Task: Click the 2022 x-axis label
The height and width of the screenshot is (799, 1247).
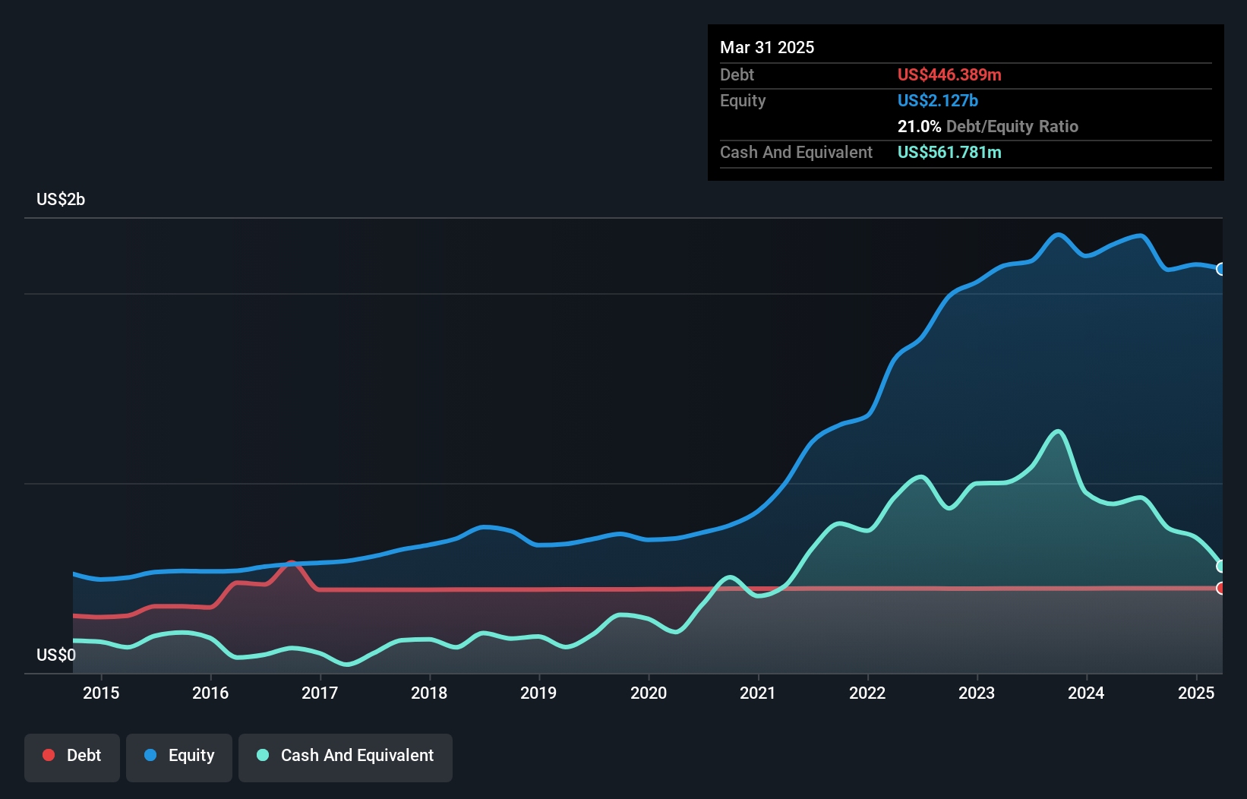Action: (867, 693)
